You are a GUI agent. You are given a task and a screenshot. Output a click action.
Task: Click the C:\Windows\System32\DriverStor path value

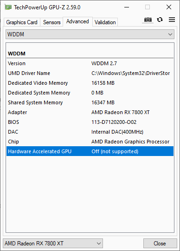[130, 73]
